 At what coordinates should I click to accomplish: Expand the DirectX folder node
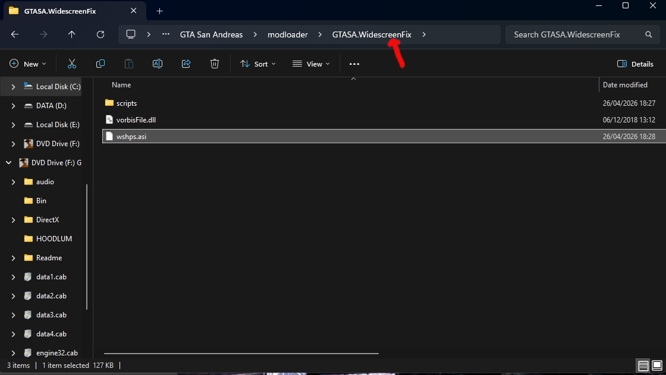13,219
